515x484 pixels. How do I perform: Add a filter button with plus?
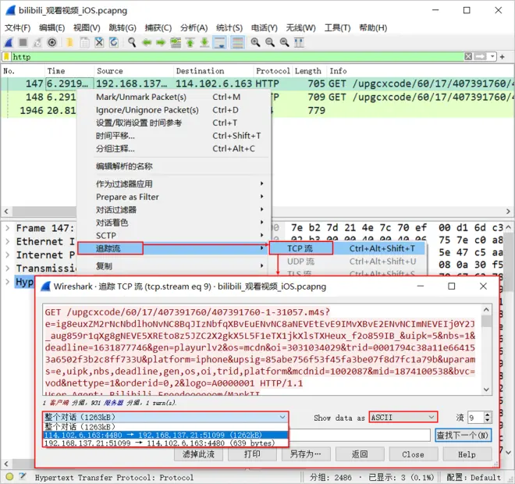(x=503, y=57)
